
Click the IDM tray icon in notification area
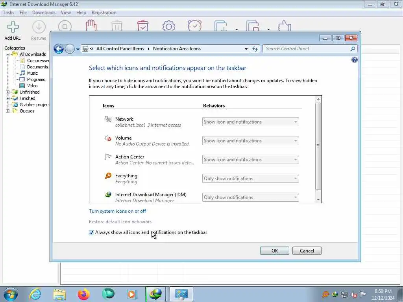(x=335, y=295)
